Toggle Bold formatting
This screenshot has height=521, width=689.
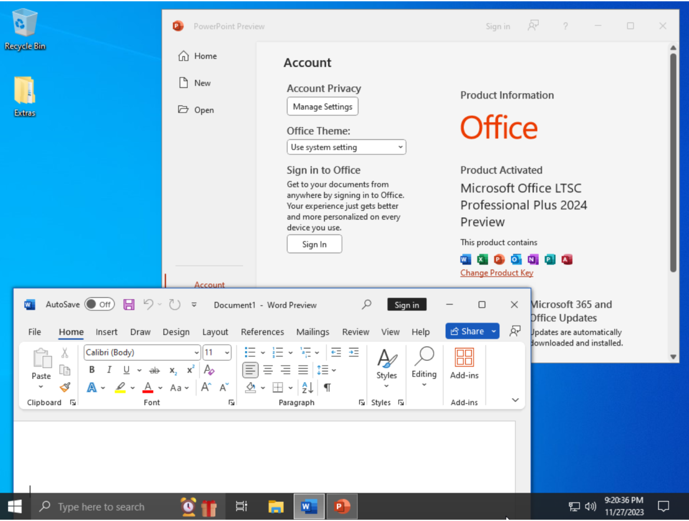(x=92, y=370)
